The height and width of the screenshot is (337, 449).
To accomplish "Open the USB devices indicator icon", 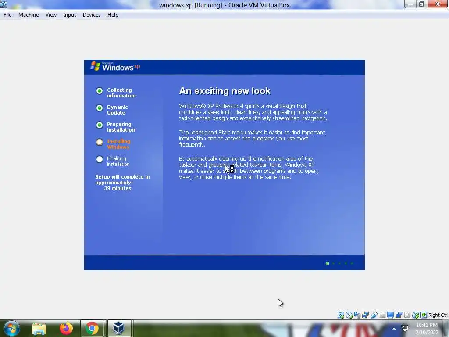I will (x=374, y=315).
